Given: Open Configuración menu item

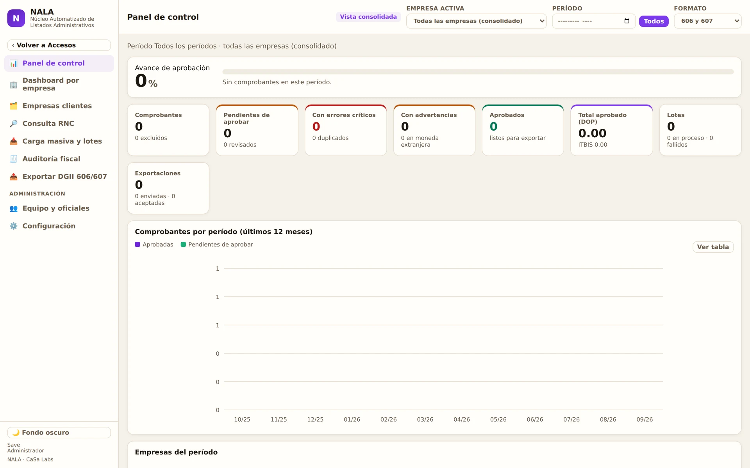Looking at the screenshot, I should pos(59,226).
